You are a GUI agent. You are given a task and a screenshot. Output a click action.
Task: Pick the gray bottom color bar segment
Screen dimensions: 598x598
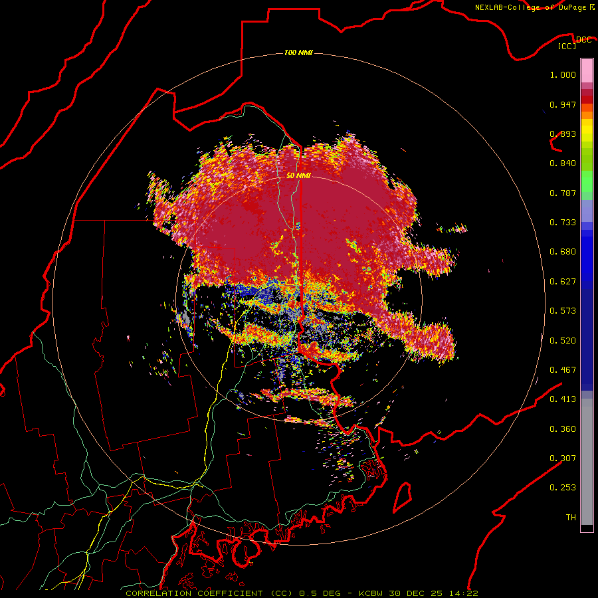pyautogui.click(x=587, y=462)
